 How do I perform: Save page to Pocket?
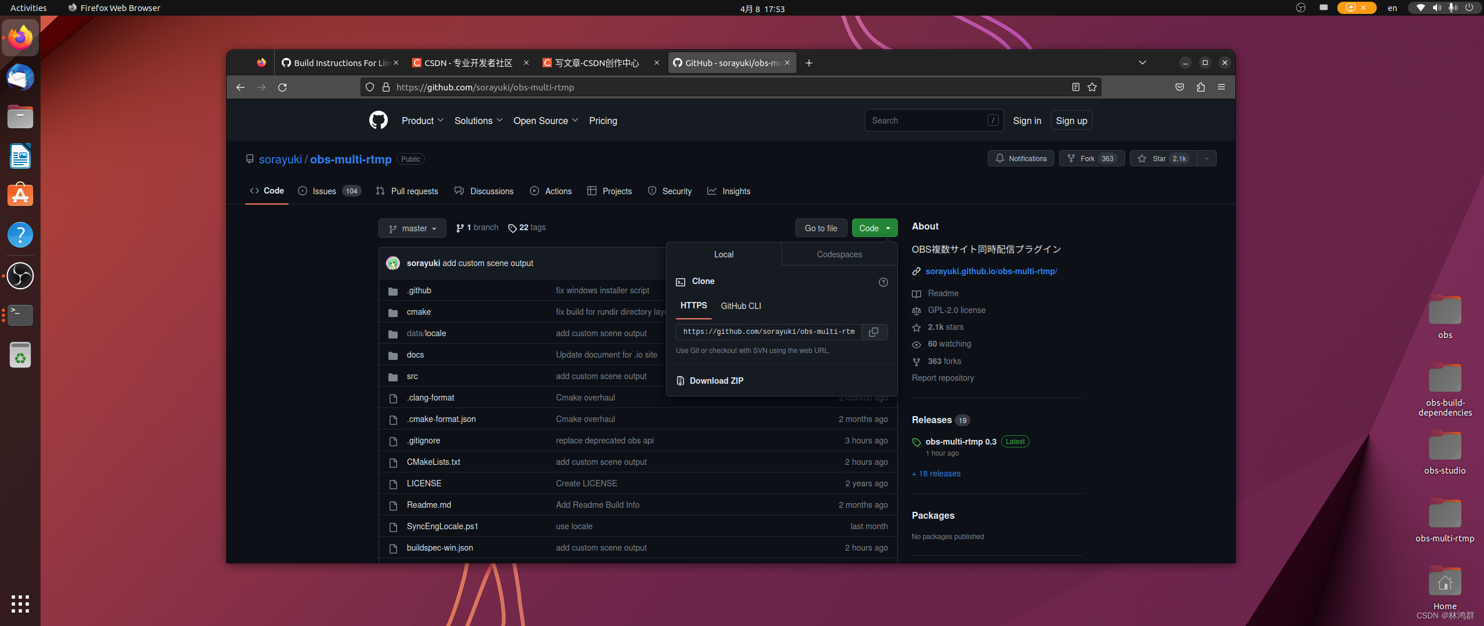[x=1180, y=87]
